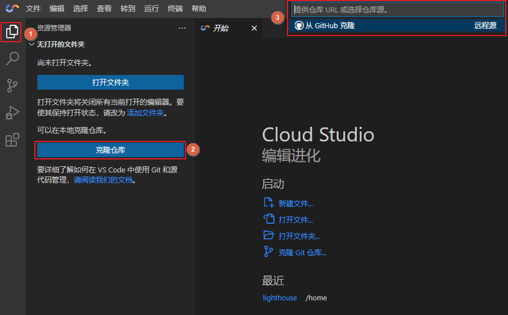Click the folder icon beside 打开文件夹
Viewport: 508px width, 315px height.
[x=268, y=235]
